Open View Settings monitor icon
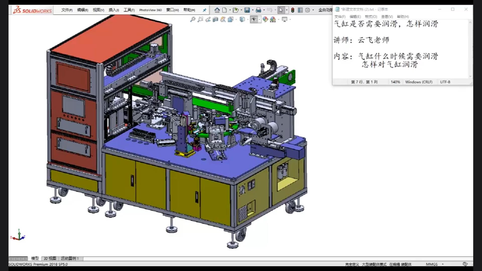 284,19
